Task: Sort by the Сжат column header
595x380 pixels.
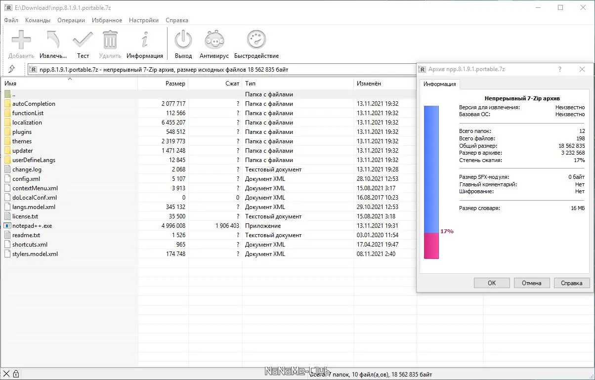Action: pos(215,84)
